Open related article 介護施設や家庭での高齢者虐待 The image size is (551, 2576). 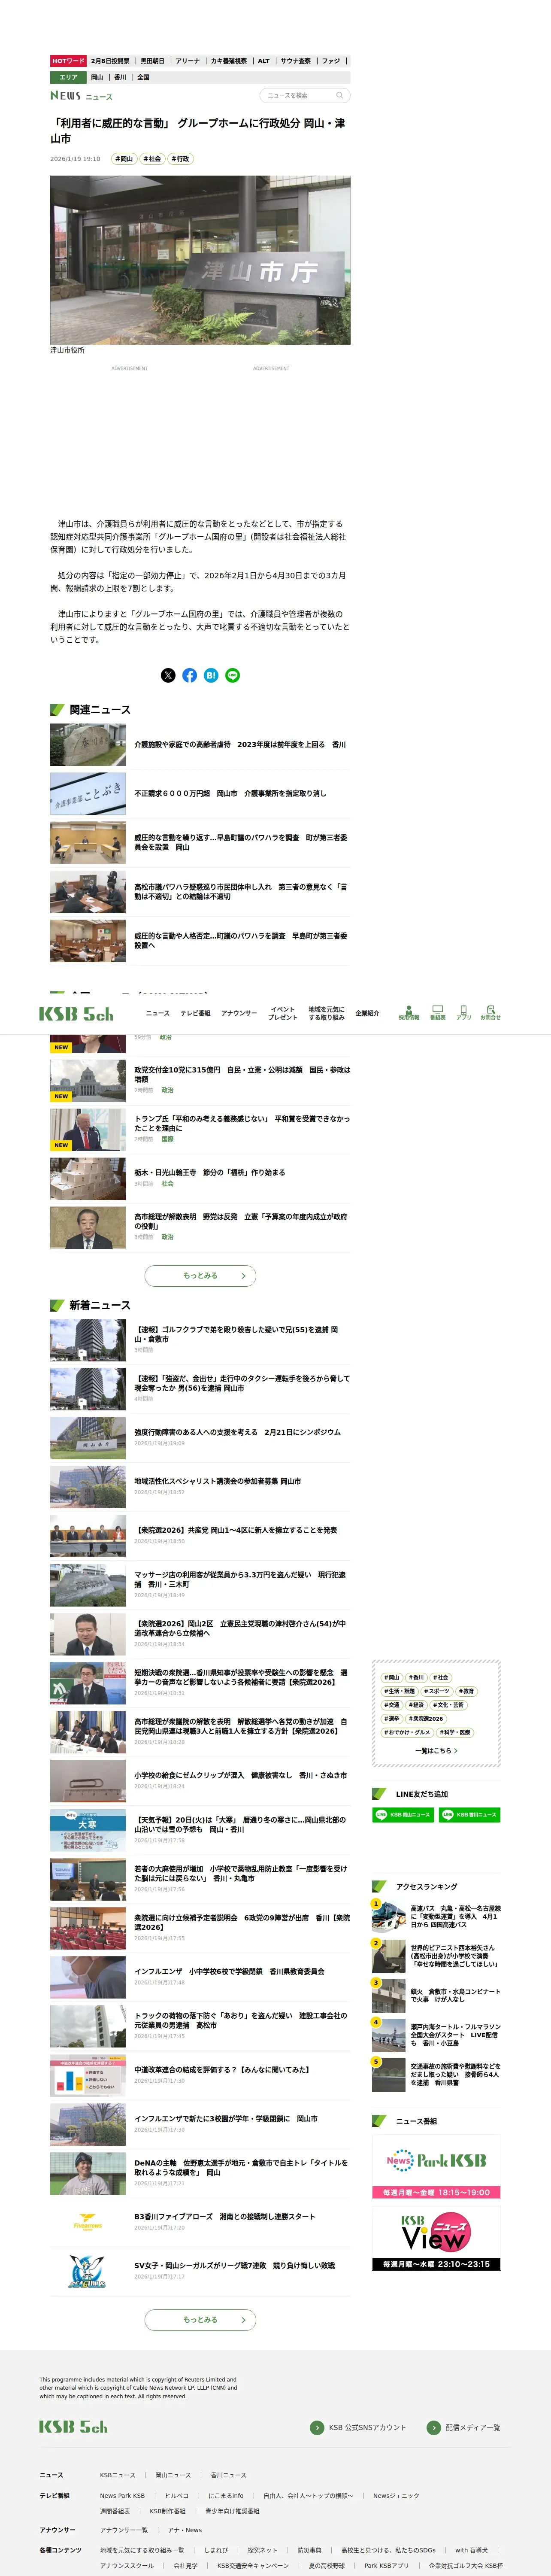point(240,744)
